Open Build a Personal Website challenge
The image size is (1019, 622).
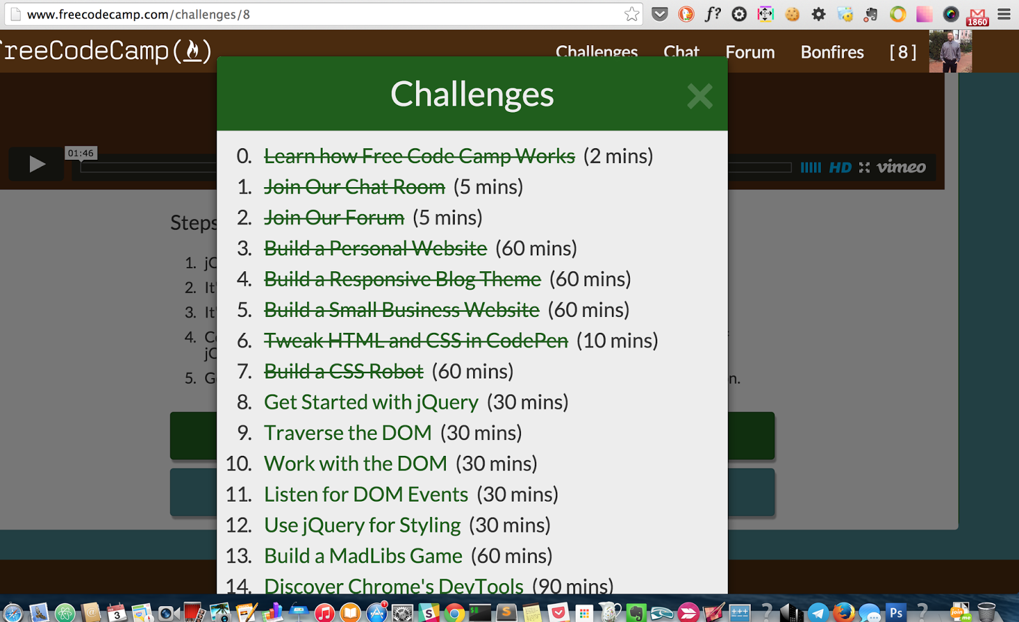pyautogui.click(x=376, y=248)
